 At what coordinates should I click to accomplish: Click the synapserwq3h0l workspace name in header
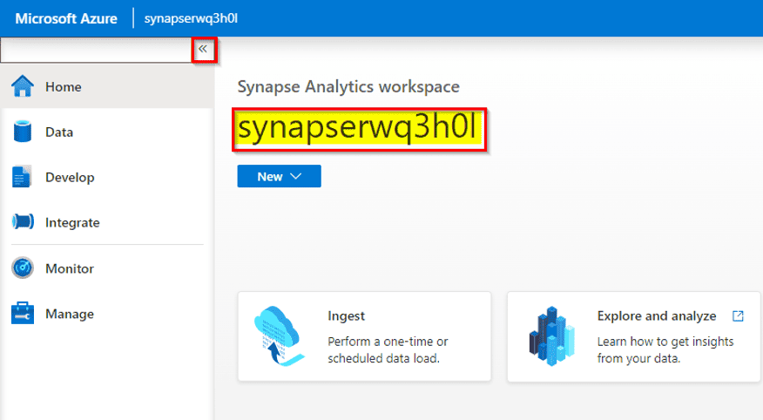click(191, 18)
